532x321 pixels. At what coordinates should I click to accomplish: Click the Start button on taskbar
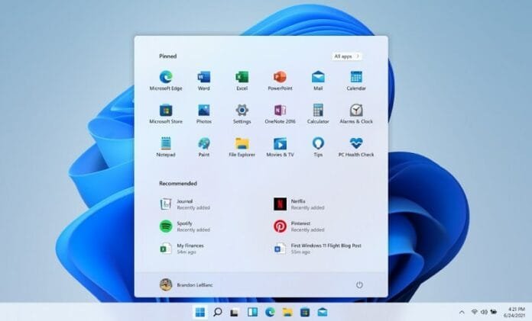tap(200, 312)
